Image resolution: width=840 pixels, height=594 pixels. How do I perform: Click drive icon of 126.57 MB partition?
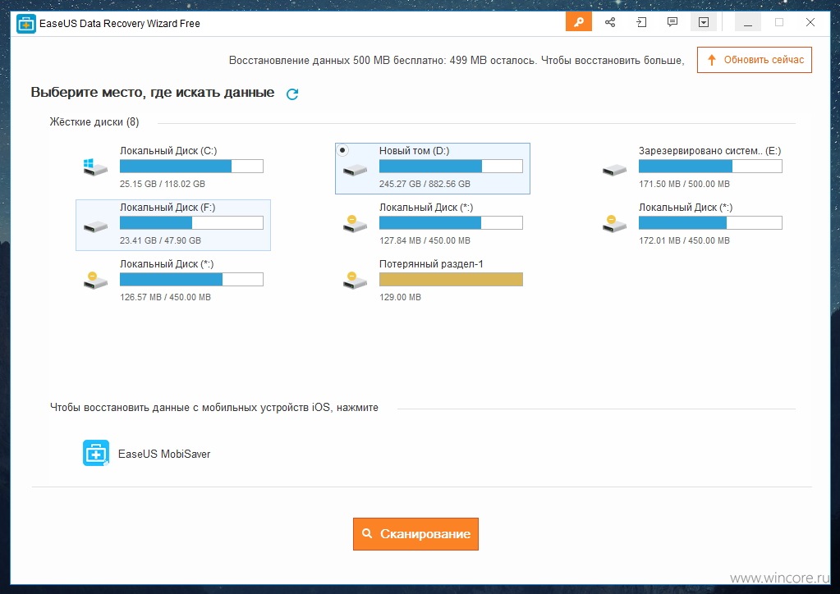coord(95,281)
